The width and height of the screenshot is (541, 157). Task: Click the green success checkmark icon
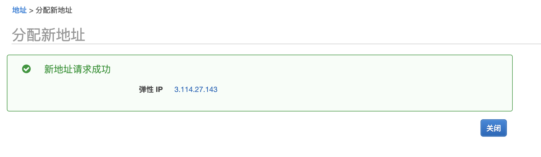[26, 69]
